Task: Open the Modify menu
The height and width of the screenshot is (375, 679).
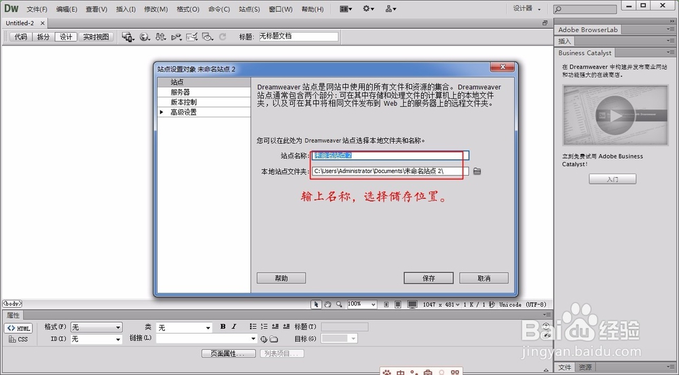Action: coord(156,9)
